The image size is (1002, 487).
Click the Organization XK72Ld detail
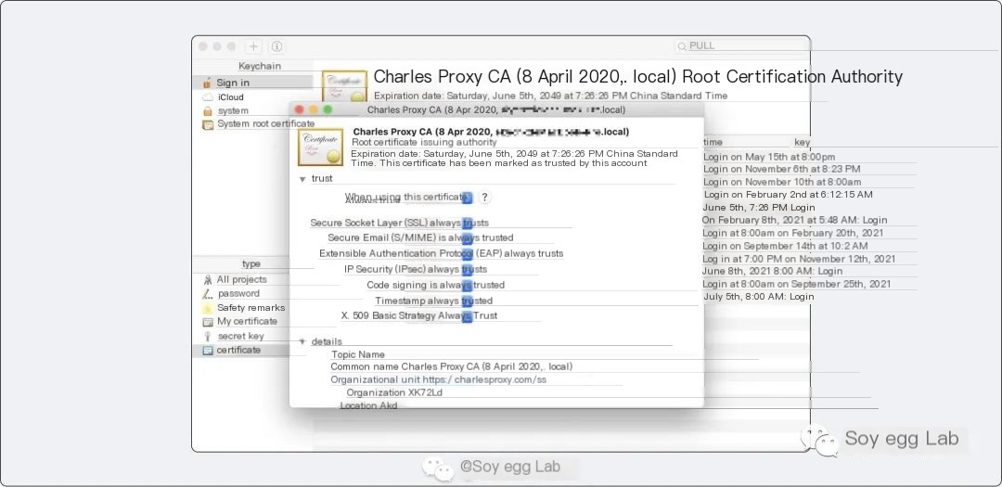394,392
